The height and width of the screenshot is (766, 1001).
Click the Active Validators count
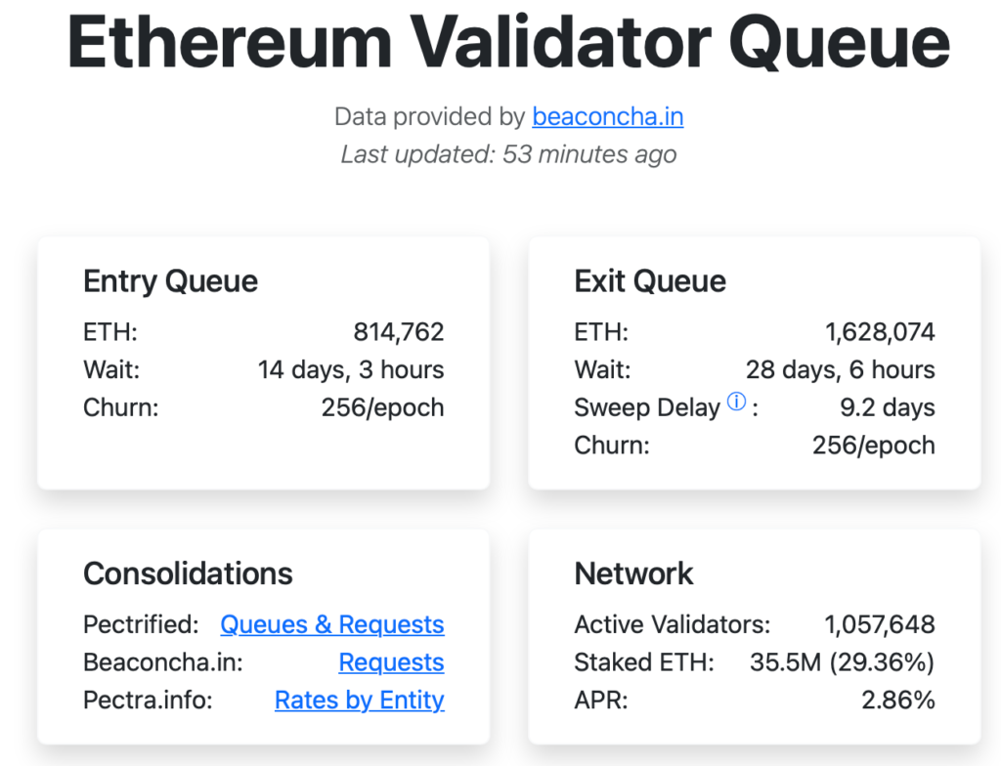tap(882, 624)
